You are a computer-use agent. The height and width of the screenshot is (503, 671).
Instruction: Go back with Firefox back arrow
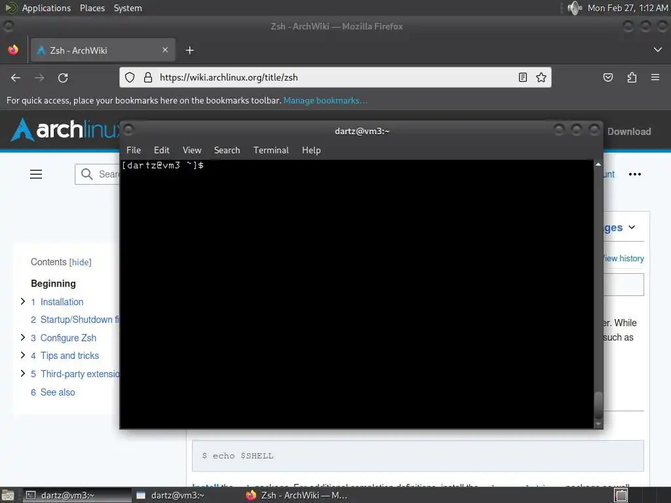tap(16, 78)
